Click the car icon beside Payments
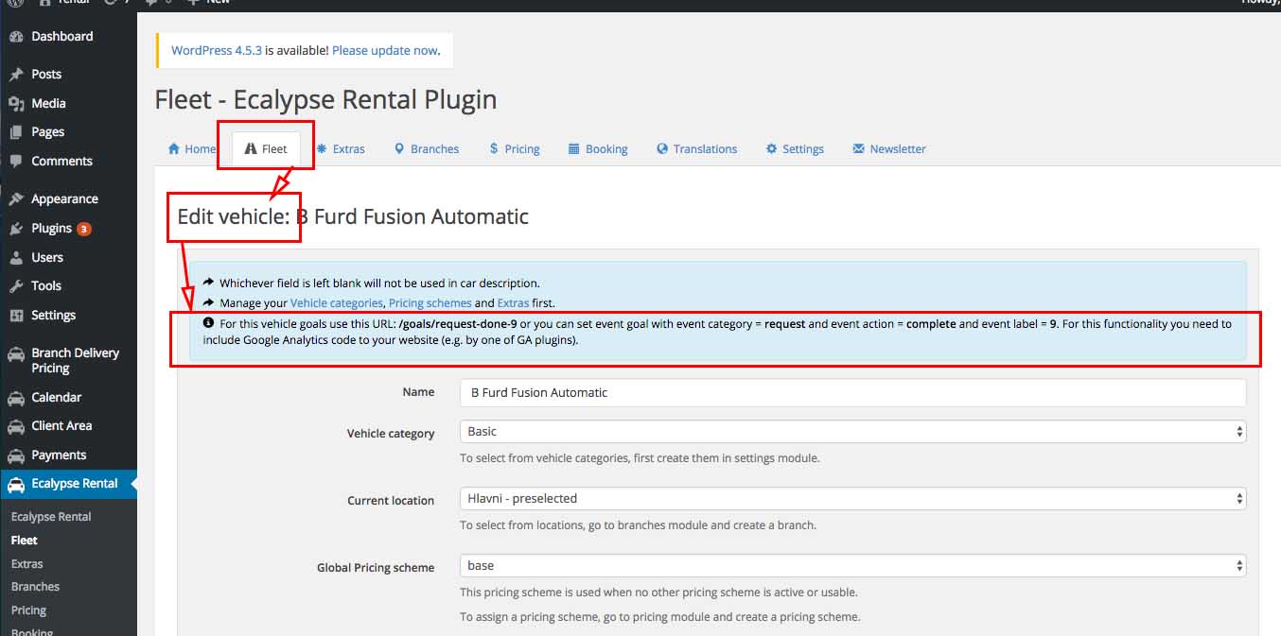The width and height of the screenshot is (1281, 636). point(15,456)
